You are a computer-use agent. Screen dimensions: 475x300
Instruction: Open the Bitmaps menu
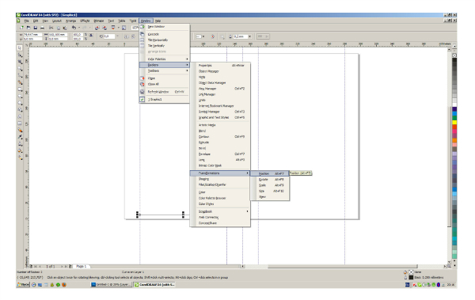tap(99, 21)
